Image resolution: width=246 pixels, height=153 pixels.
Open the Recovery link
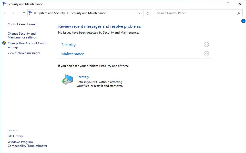tap(83, 77)
